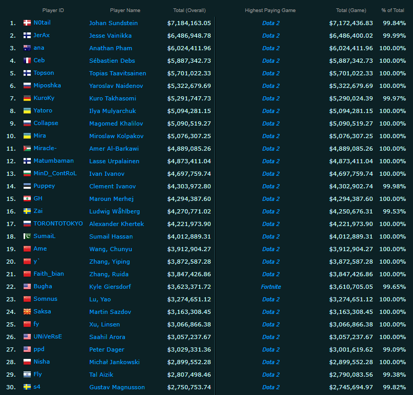Open player name Gustav Magnusson
This screenshot has width=413, height=395.
tap(117, 387)
